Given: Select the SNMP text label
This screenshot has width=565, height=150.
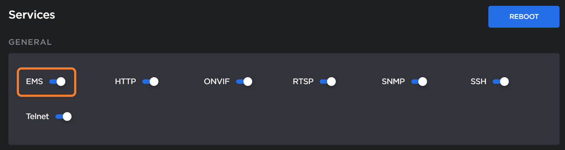Looking at the screenshot, I should pyautogui.click(x=393, y=82).
